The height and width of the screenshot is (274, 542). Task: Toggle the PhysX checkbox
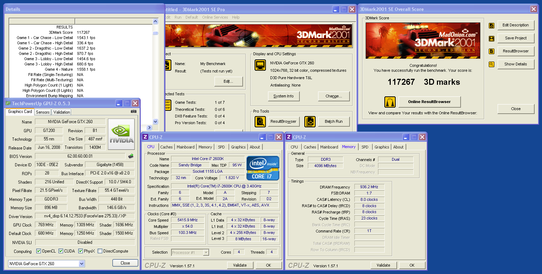(81, 251)
